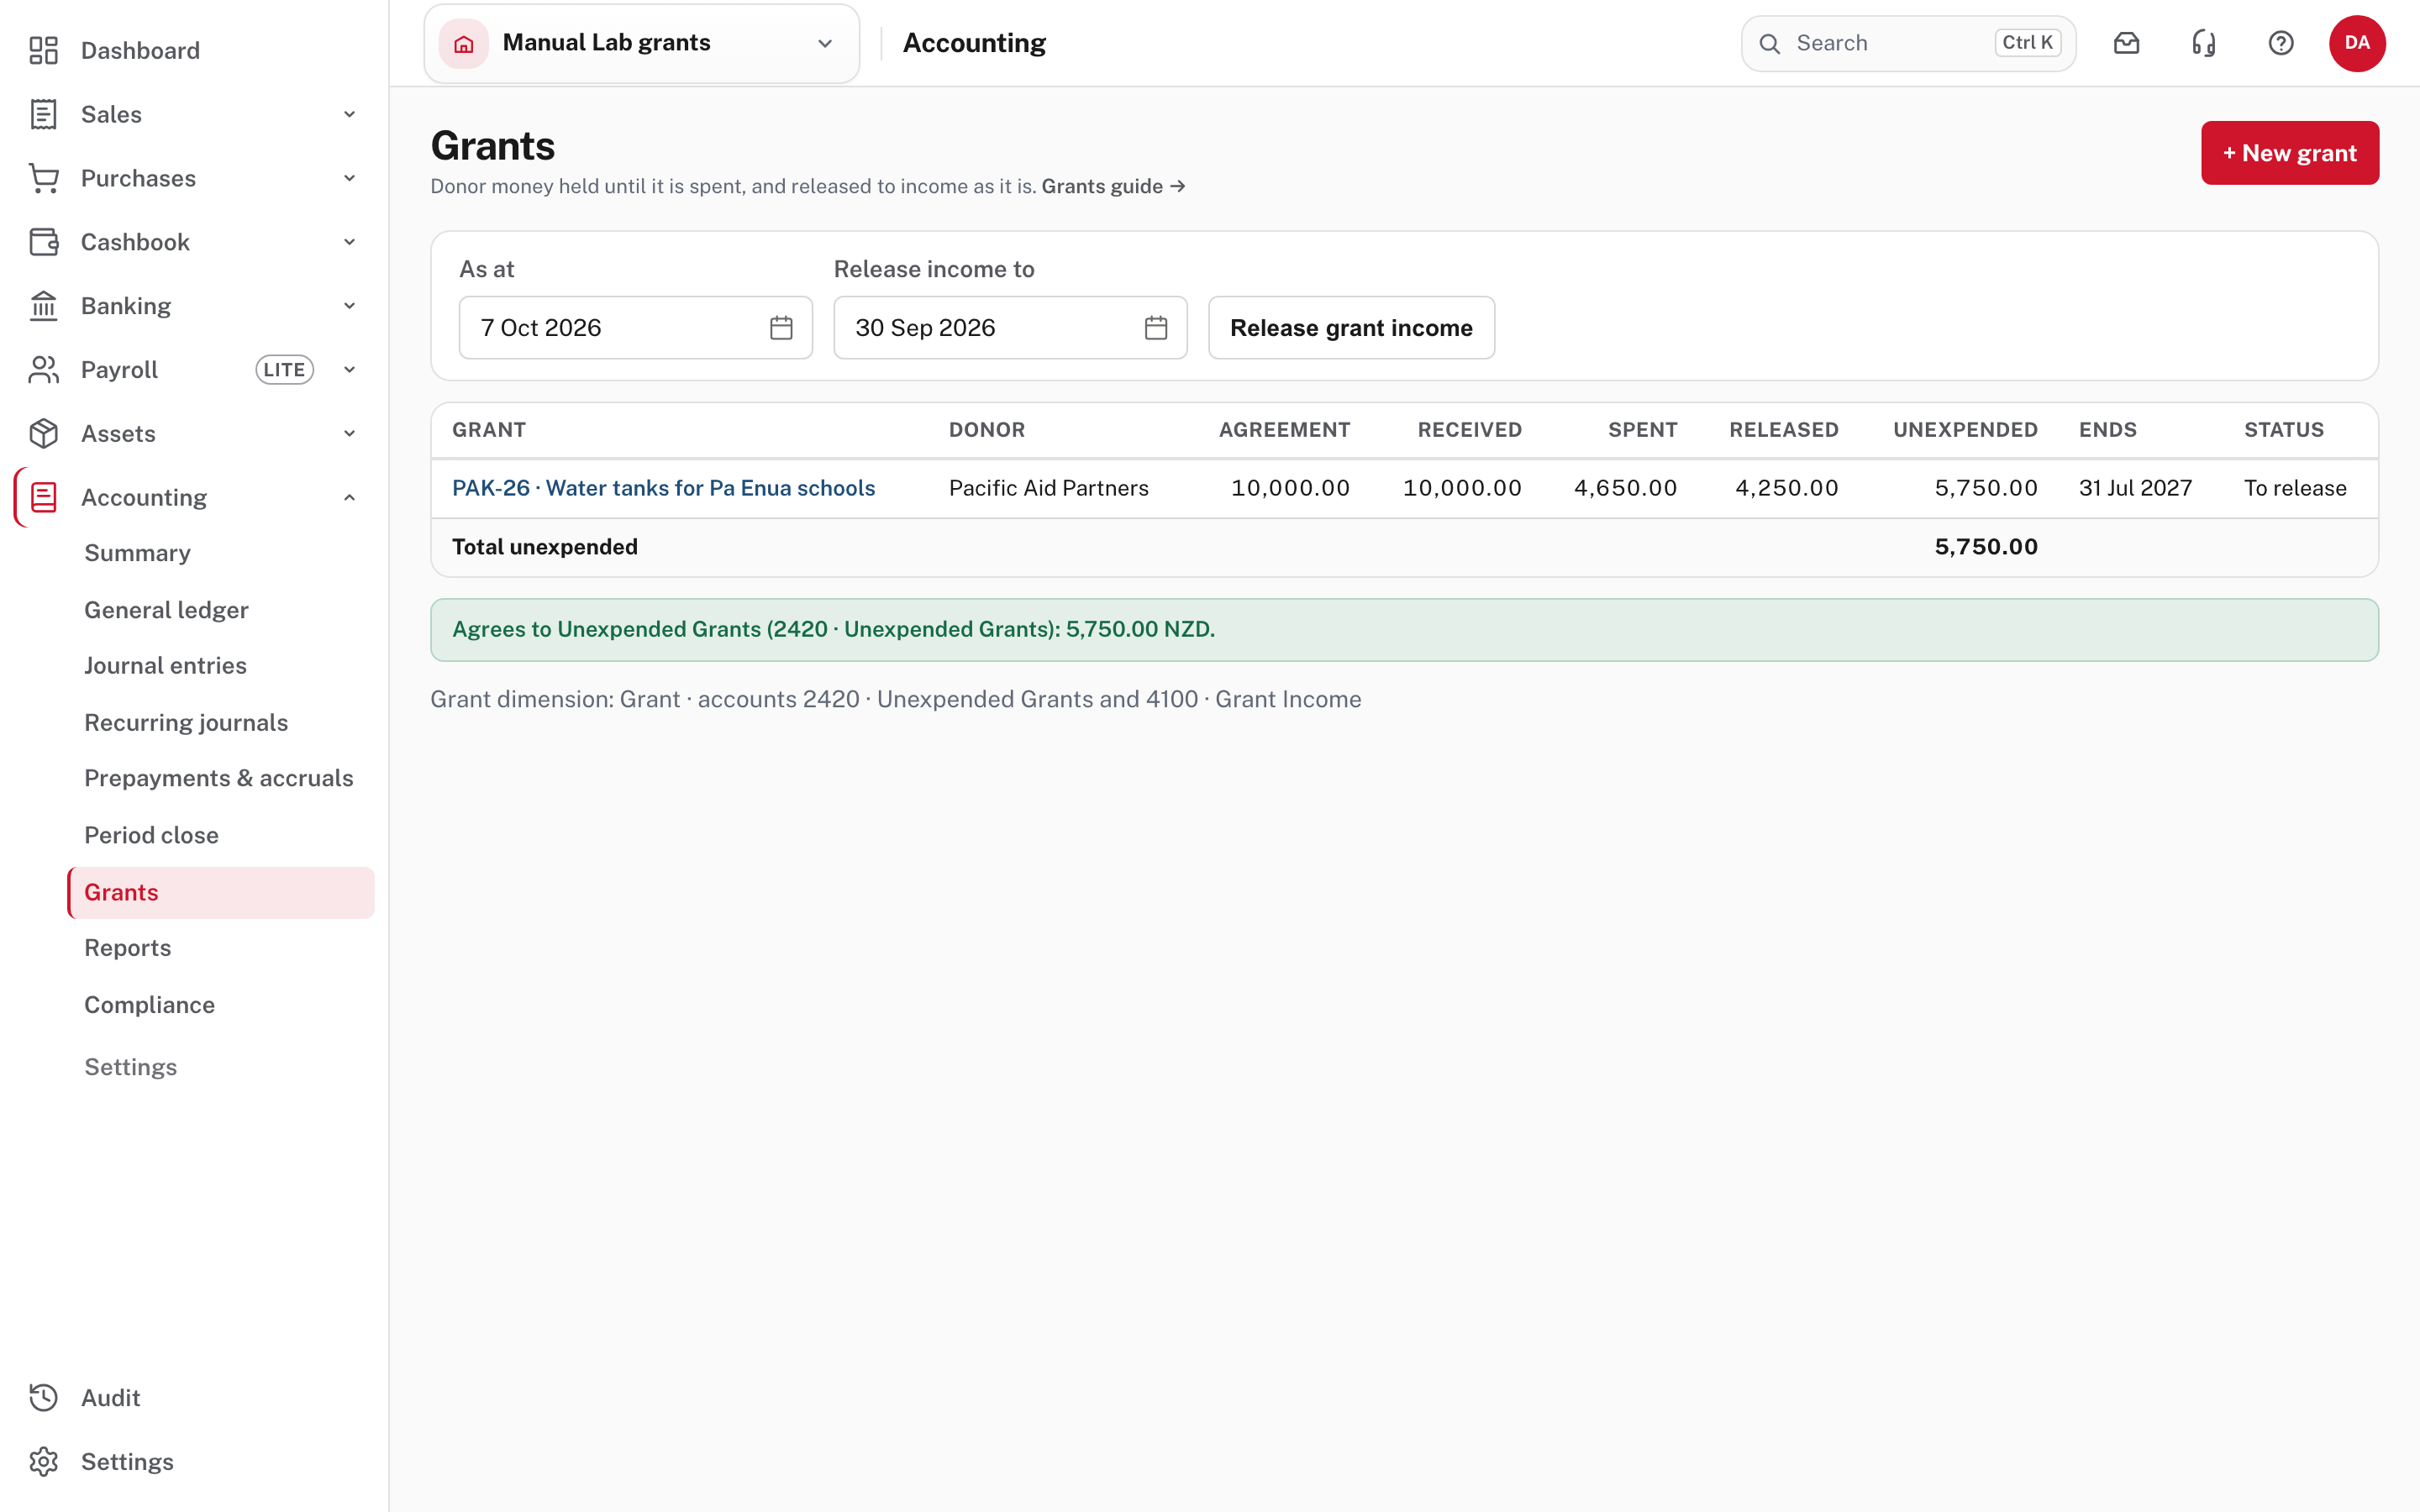Click the Banking building icon
This screenshot has width=2420, height=1512.
coord(44,306)
